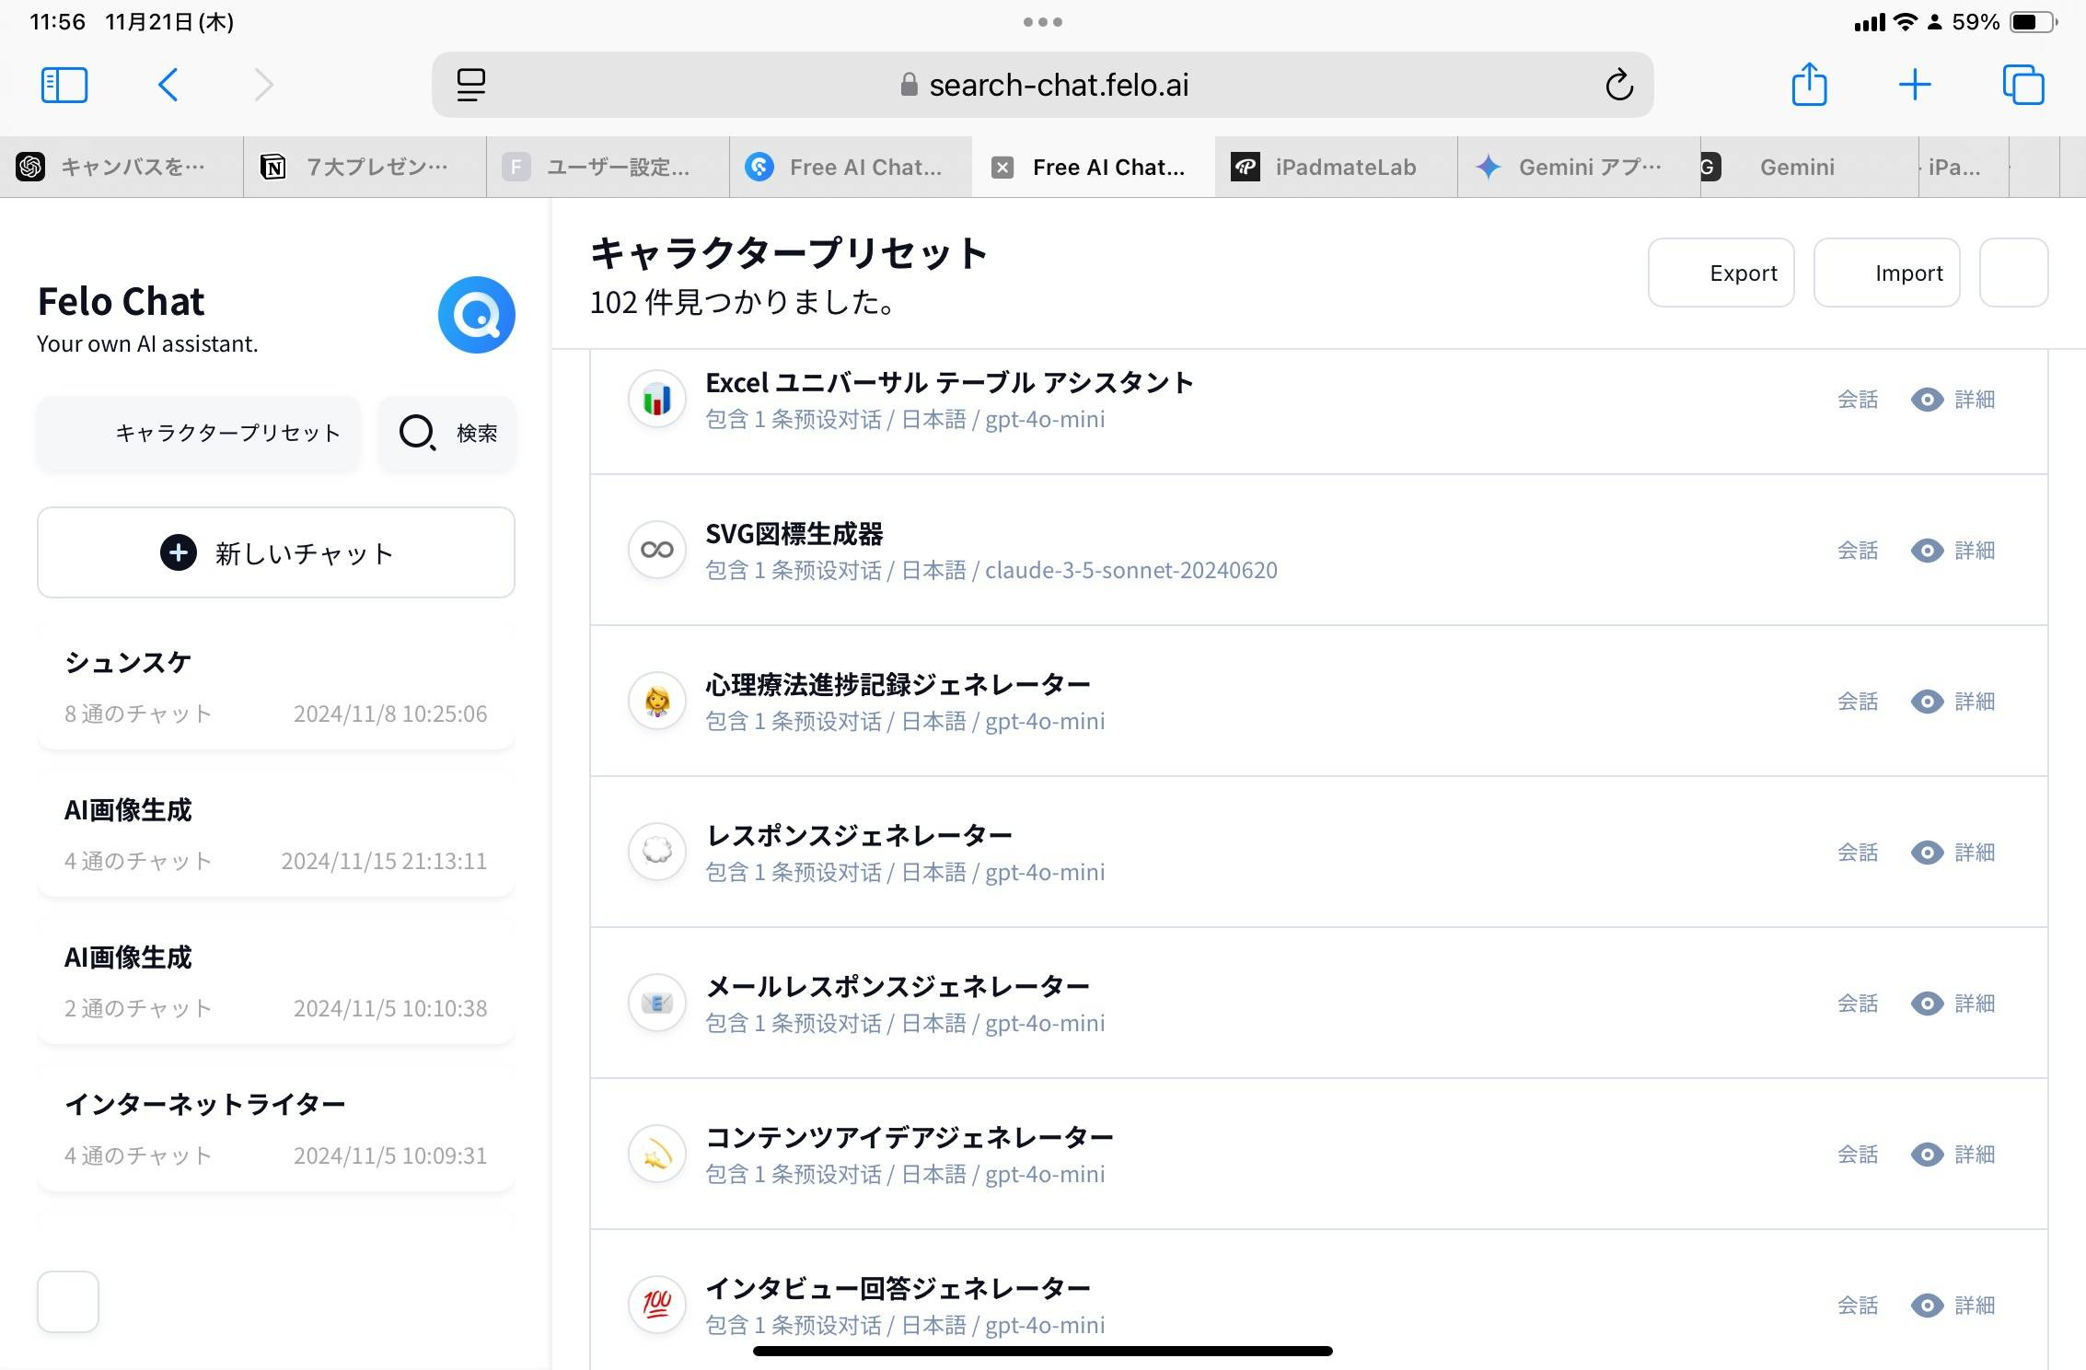Click the new tab plus icon
The height and width of the screenshot is (1370, 2086).
[x=1915, y=85]
